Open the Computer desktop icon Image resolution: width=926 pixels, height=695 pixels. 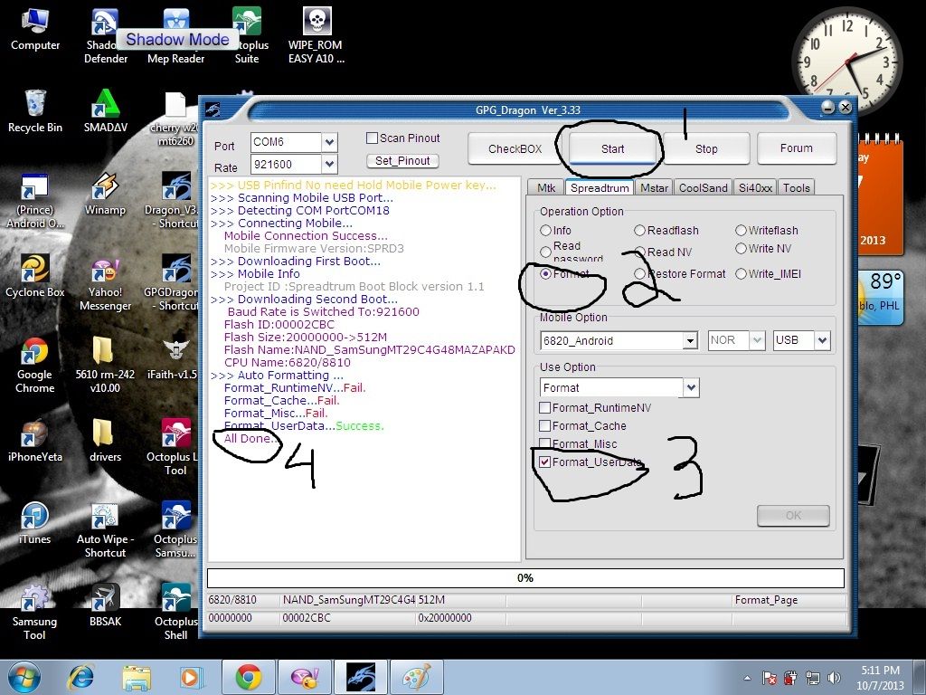point(35,30)
